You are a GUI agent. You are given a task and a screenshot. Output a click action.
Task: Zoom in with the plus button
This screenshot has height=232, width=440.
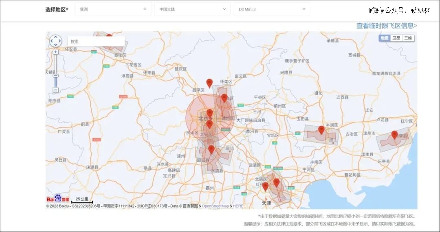click(x=55, y=52)
